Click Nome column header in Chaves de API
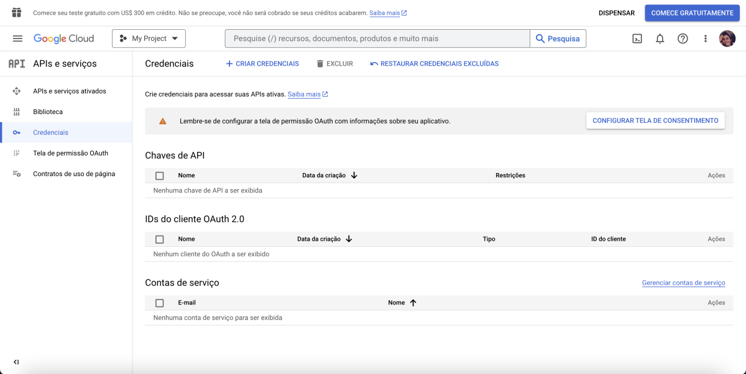The image size is (746, 374). pyautogui.click(x=186, y=176)
